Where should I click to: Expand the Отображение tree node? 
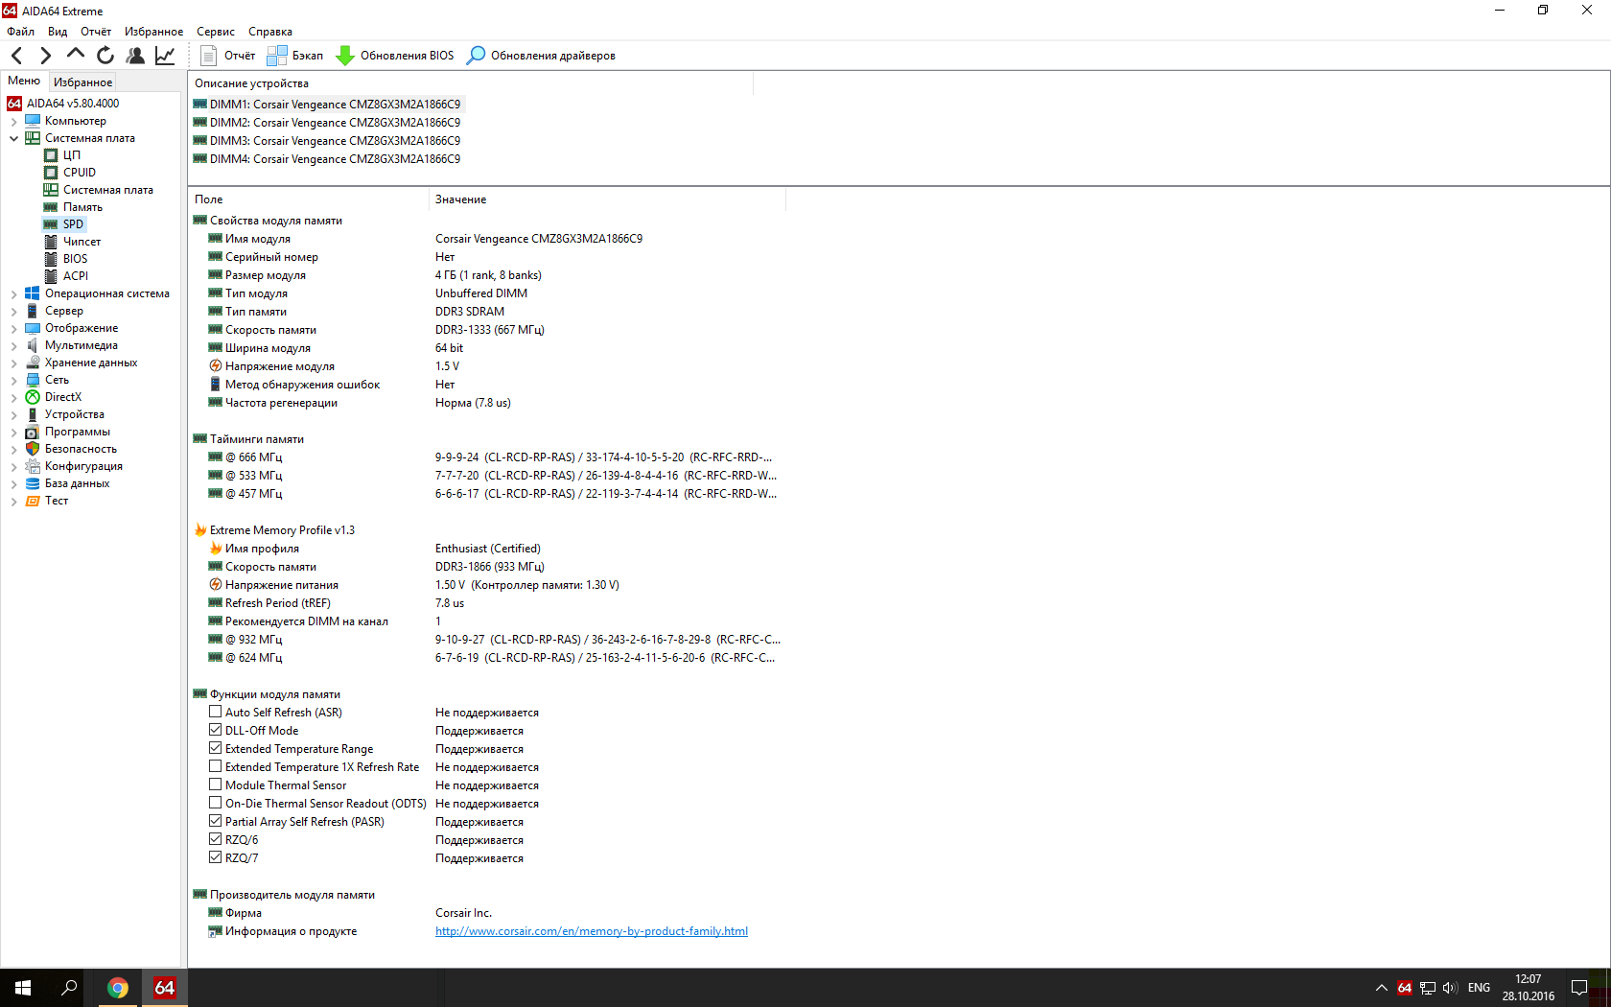(x=13, y=328)
